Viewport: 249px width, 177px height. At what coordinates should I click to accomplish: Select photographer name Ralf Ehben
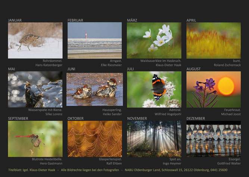114,163
